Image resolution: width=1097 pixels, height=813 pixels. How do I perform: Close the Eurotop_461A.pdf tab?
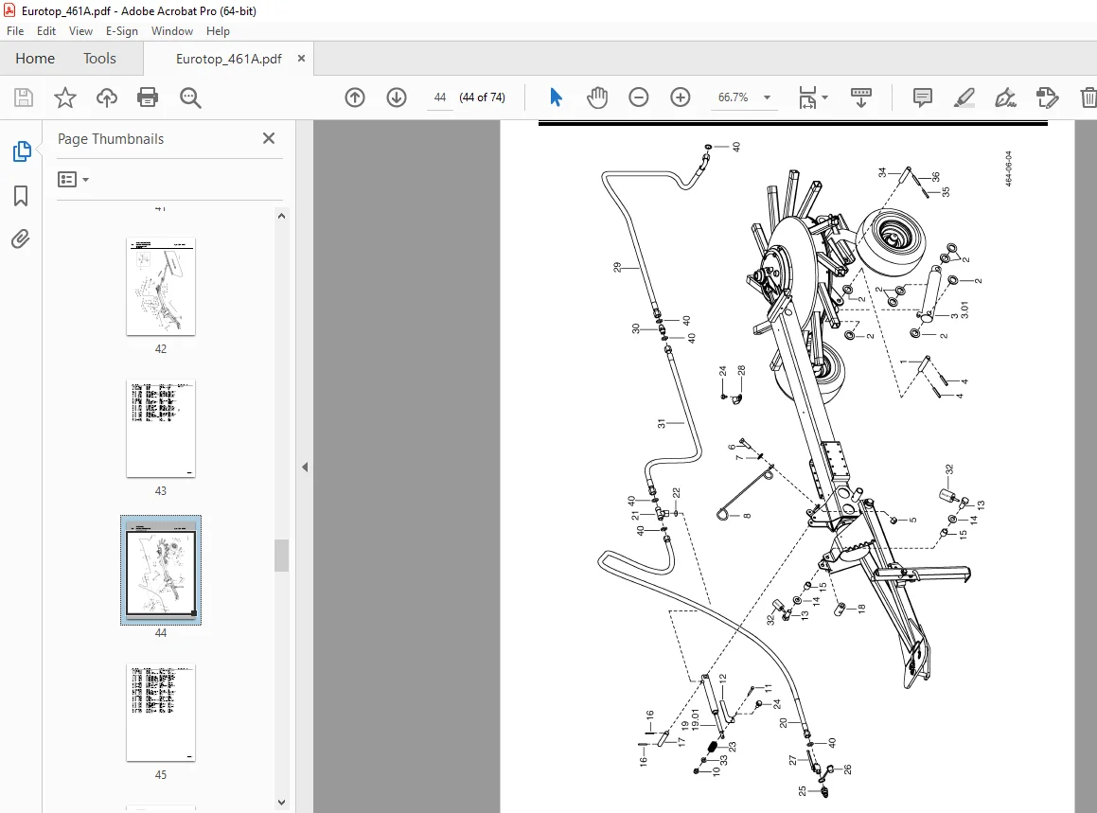[x=302, y=58]
